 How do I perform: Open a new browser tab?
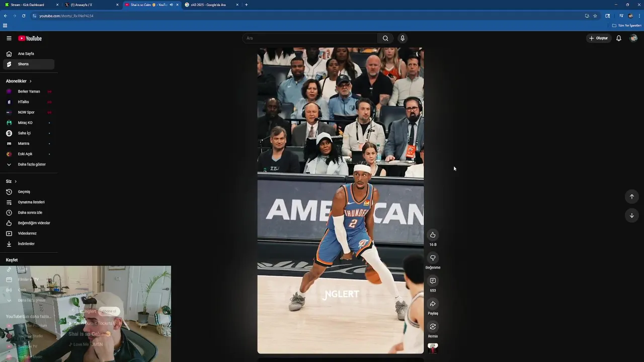click(246, 5)
